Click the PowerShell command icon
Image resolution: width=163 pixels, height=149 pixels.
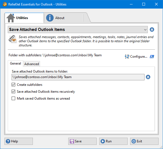(x=152, y=57)
